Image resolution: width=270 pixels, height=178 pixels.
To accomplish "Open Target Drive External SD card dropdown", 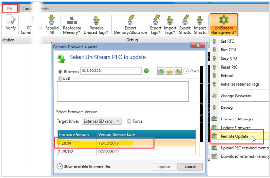I will click(102, 121).
